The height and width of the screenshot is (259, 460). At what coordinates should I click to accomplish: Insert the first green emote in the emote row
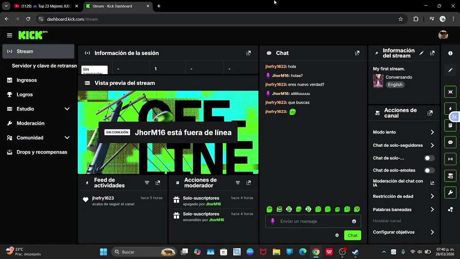point(270,209)
